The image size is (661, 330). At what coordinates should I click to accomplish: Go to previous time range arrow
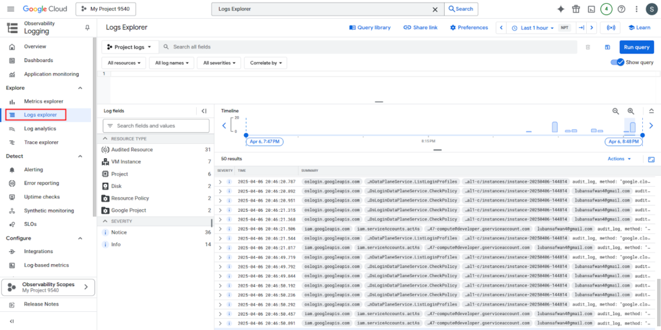point(501,27)
